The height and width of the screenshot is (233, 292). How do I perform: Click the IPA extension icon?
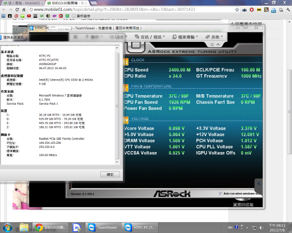click(x=274, y=10)
